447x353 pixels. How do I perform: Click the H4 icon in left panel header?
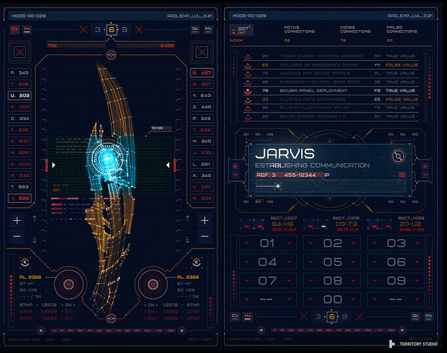pyautogui.click(x=27, y=29)
